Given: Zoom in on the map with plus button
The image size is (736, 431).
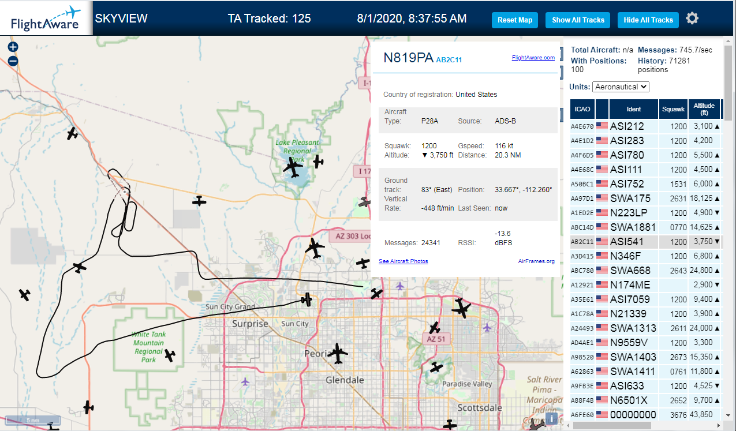Looking at the screenshot, I should point(13,47).
